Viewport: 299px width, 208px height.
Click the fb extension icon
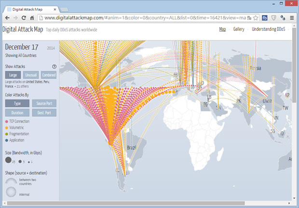265,18
